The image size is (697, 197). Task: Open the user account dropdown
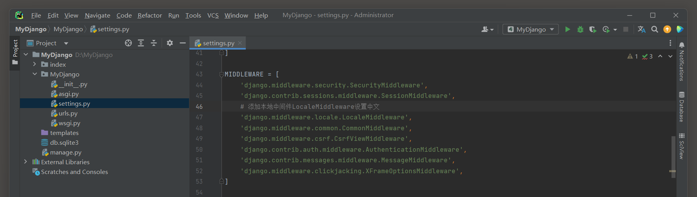(x=487, y=29)
